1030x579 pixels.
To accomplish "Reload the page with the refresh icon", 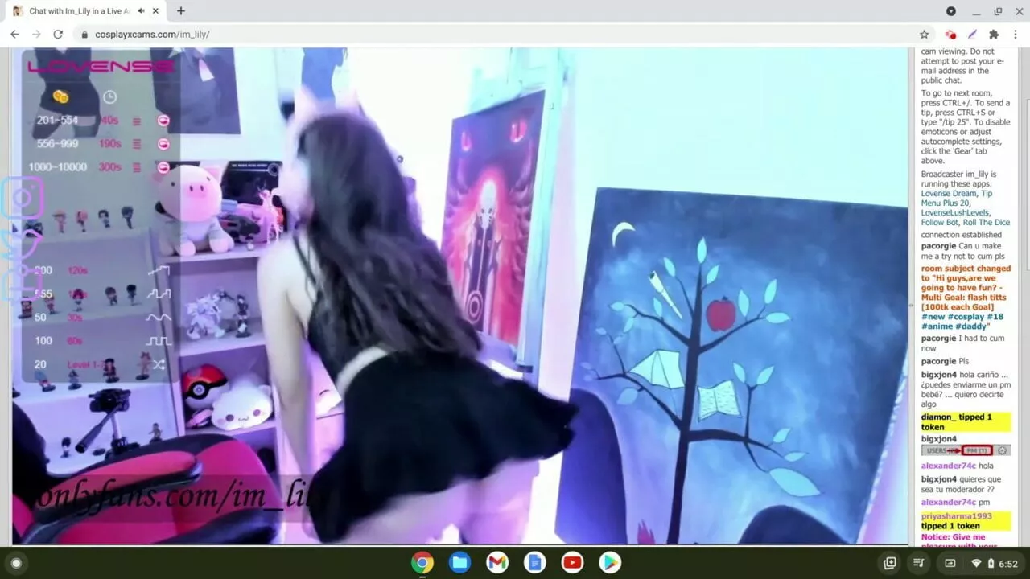I will click(x=58, y=35).
